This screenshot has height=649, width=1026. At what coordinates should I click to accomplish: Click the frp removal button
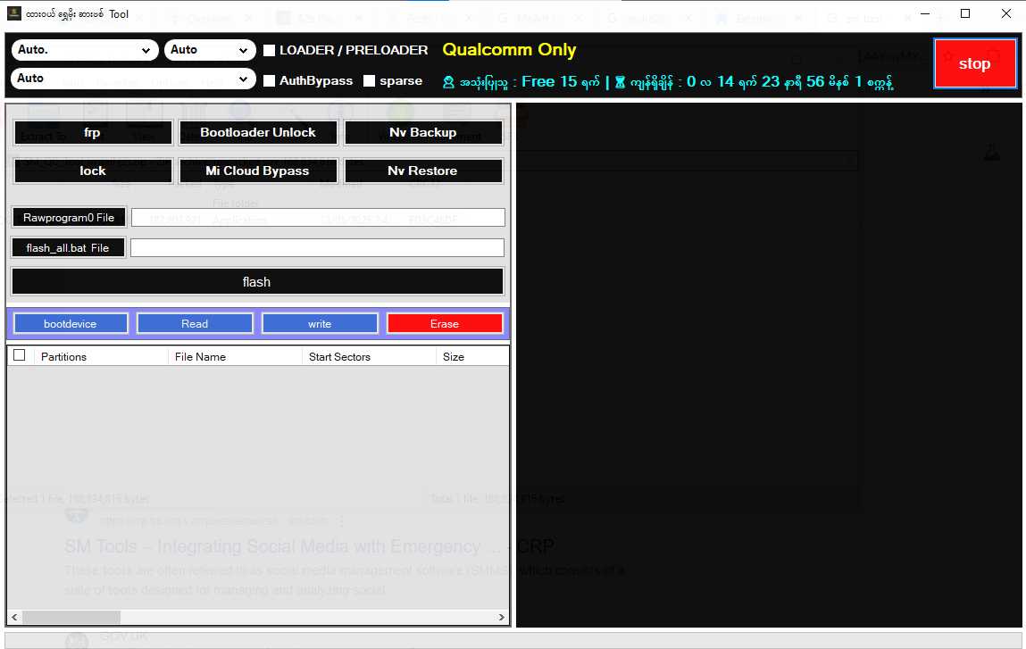(x=92, y=132)
